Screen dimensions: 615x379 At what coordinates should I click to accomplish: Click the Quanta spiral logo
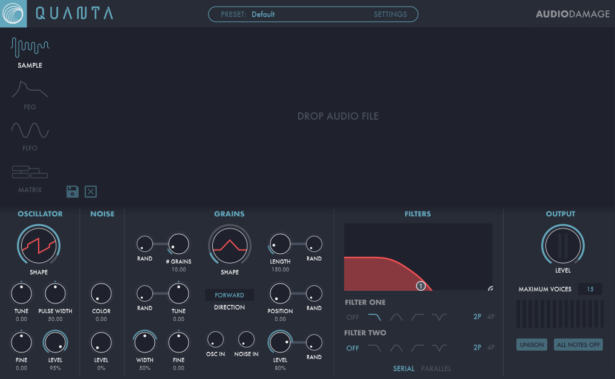13,13
